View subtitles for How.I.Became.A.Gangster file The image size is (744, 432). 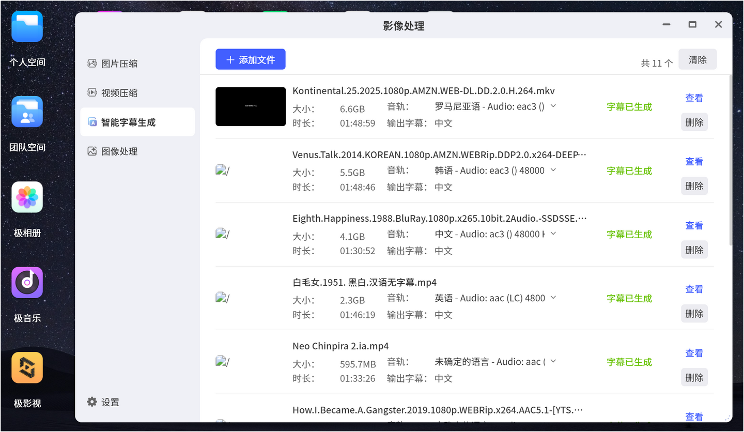point(694,416)
